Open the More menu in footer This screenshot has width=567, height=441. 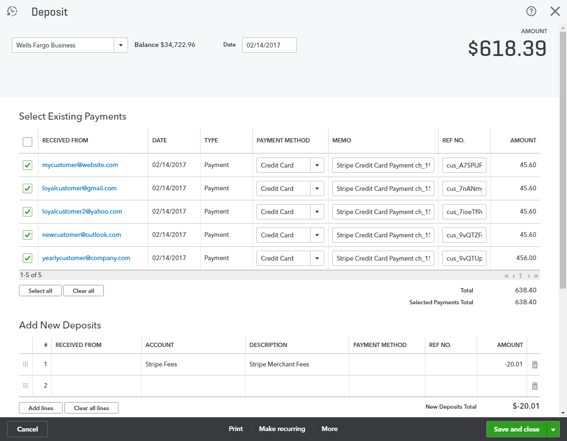pyautogui.click(x=329, y=429)
